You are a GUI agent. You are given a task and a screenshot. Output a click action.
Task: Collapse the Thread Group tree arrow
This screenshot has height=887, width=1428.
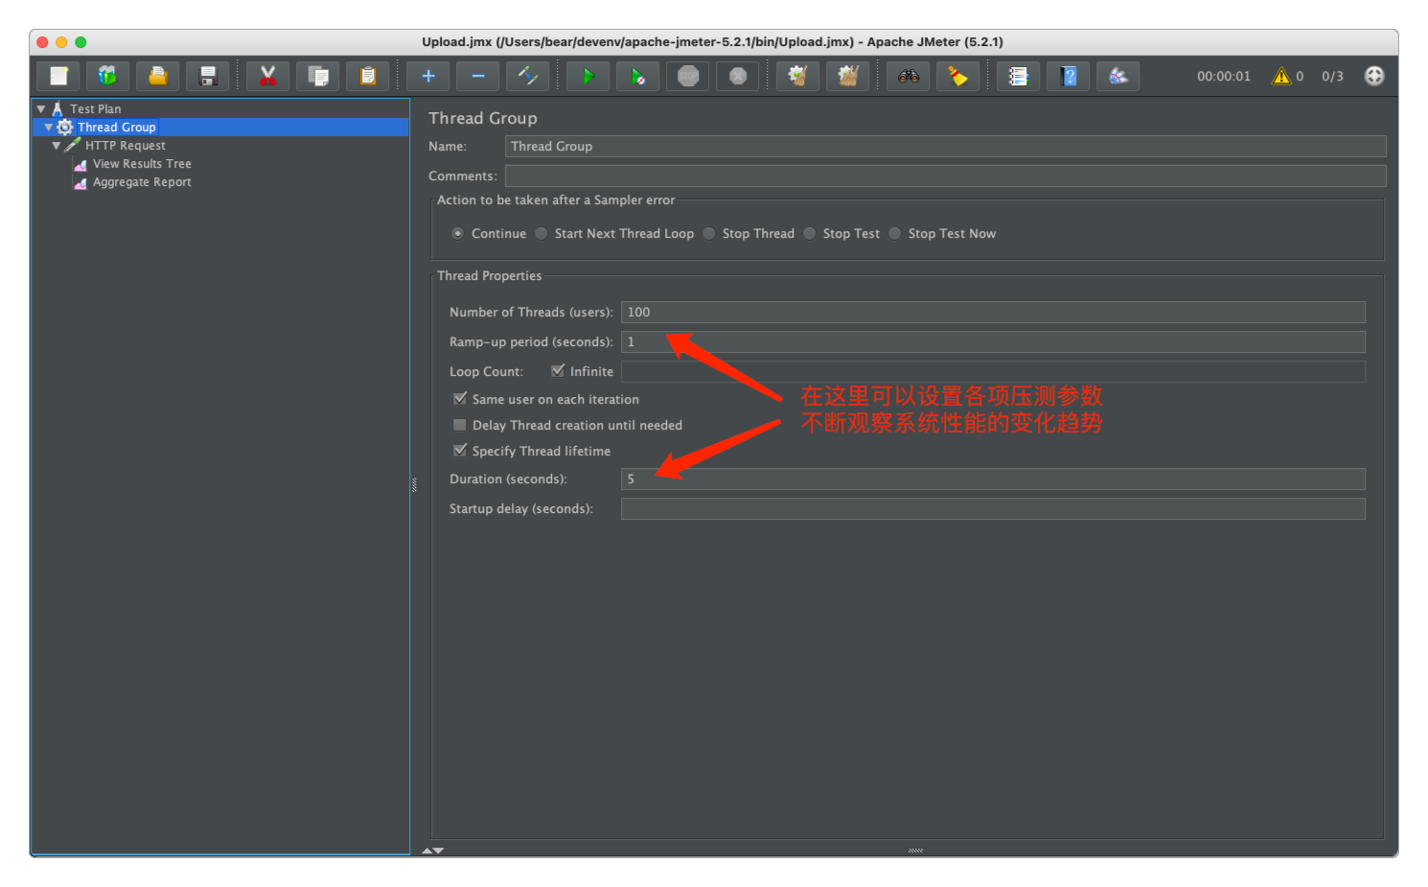point(49,128)
